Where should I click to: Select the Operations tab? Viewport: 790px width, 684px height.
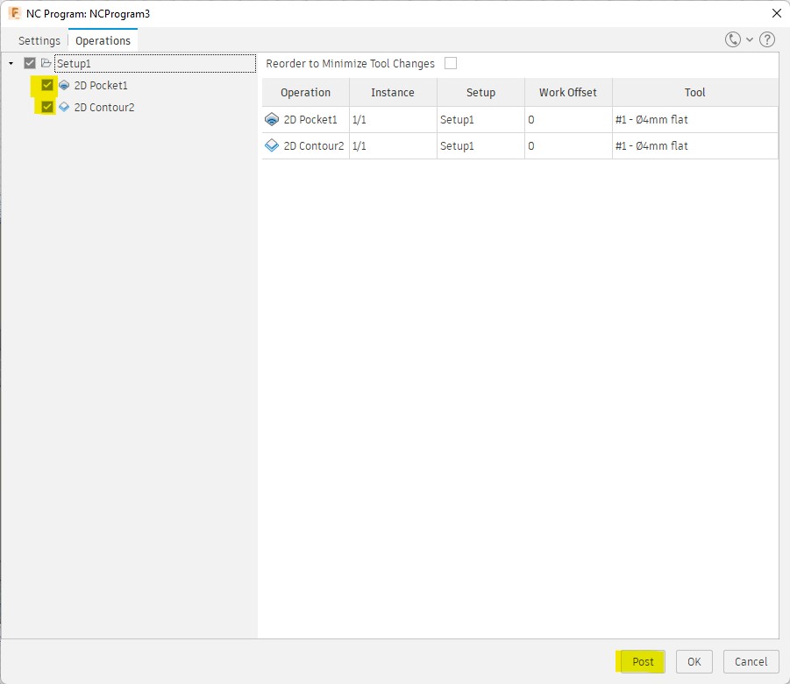(103, 41)
